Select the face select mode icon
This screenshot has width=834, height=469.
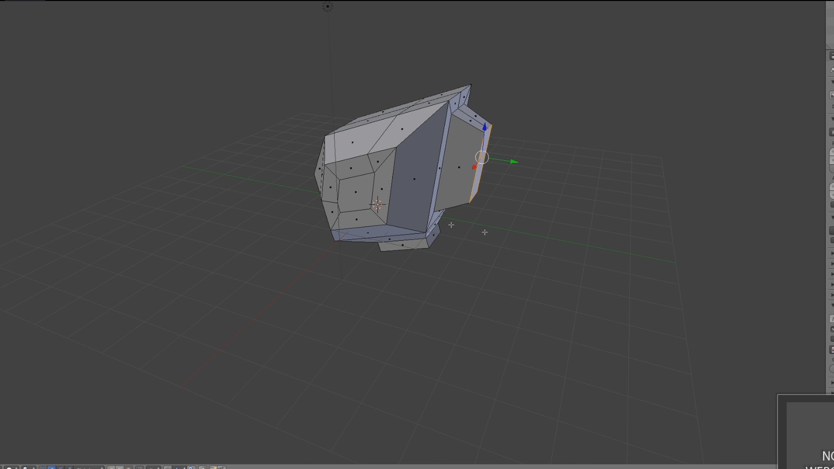click(128, 467)
